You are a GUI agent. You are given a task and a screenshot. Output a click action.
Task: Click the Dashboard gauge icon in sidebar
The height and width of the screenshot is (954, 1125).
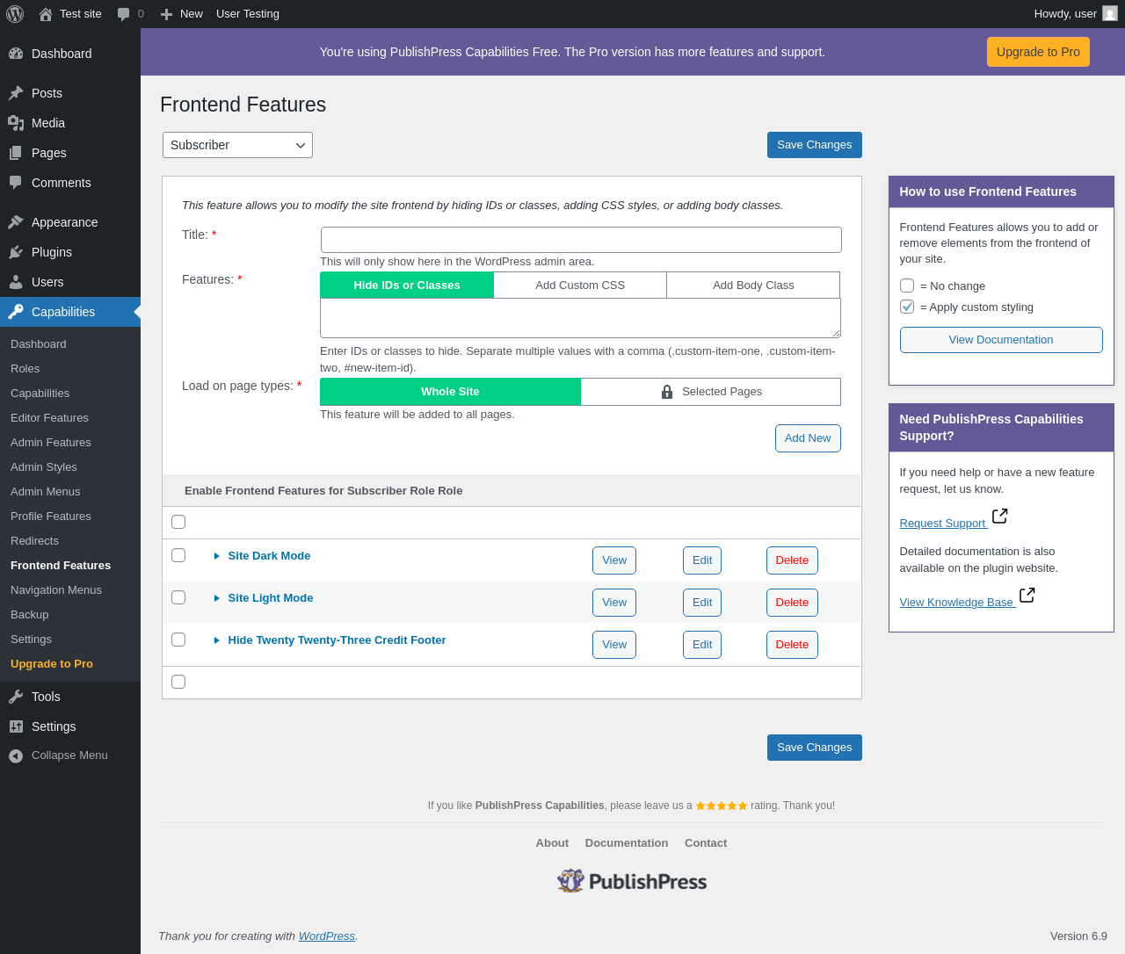pyautogui.click(x=16, y=54)
